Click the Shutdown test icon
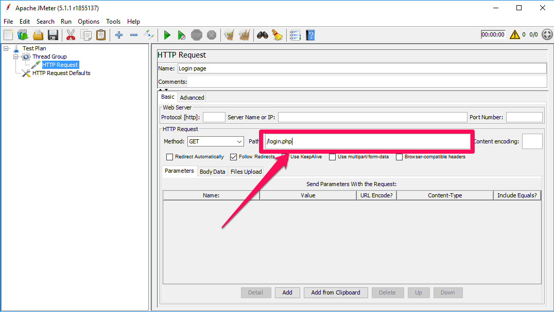Image resolution: width=554 pixels, height=312 pixels. coord(212,35)
